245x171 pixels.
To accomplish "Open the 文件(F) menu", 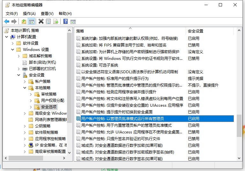I will point(12,14).
